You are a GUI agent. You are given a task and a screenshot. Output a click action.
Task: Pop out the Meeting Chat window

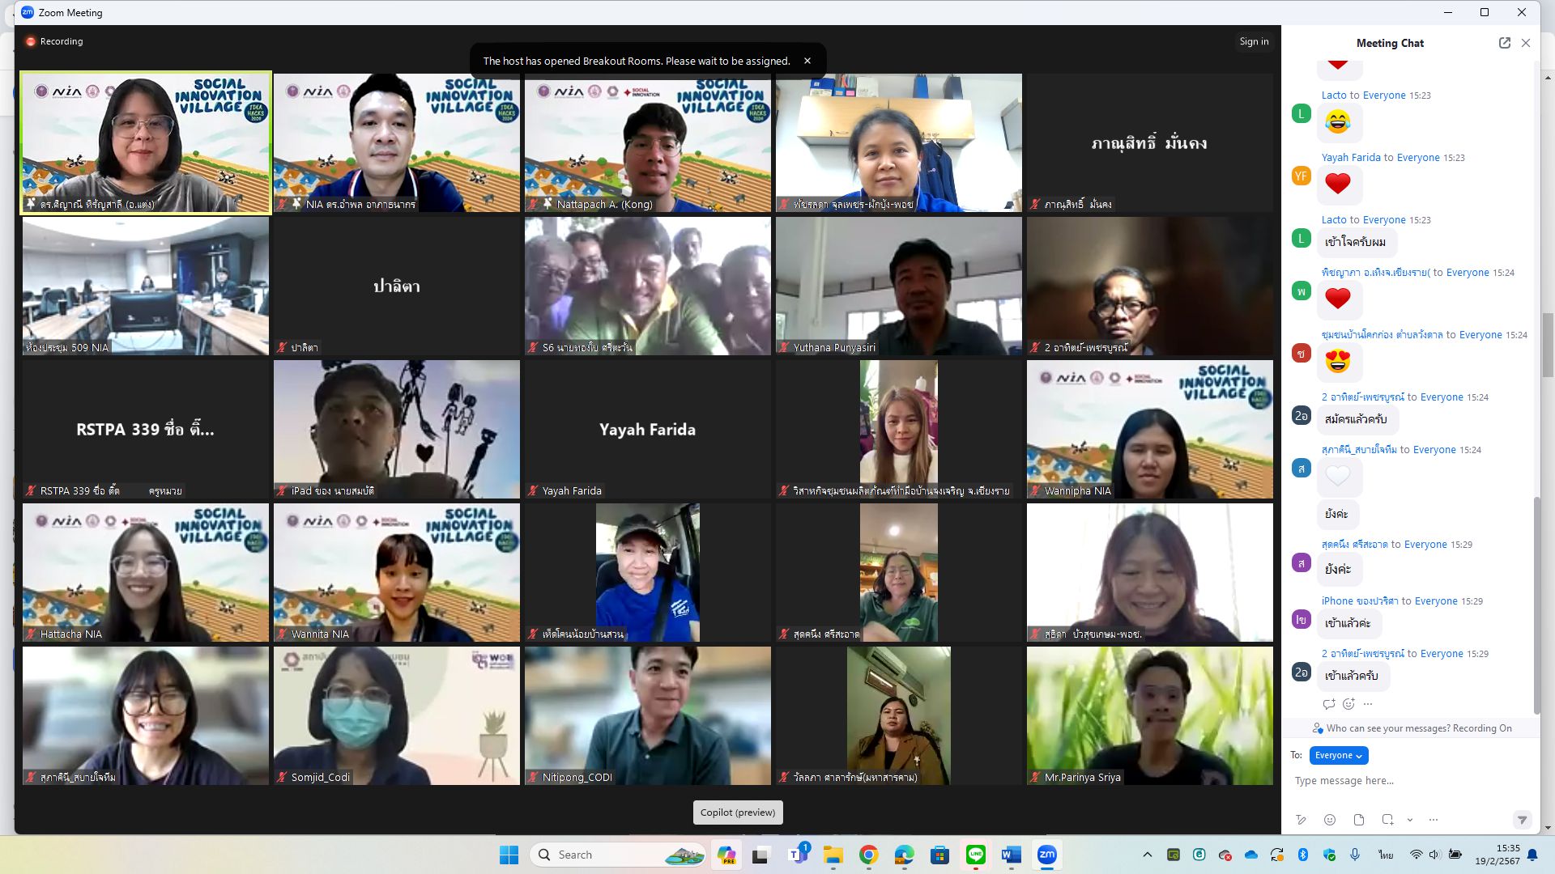tap(1504, 43)
